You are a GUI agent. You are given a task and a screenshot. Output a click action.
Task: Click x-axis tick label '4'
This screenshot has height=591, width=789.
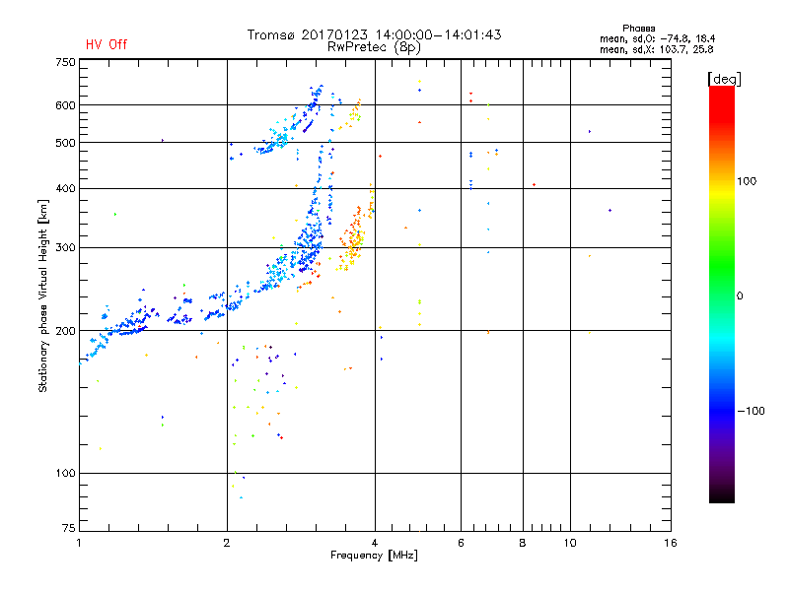tap(375, 543)
